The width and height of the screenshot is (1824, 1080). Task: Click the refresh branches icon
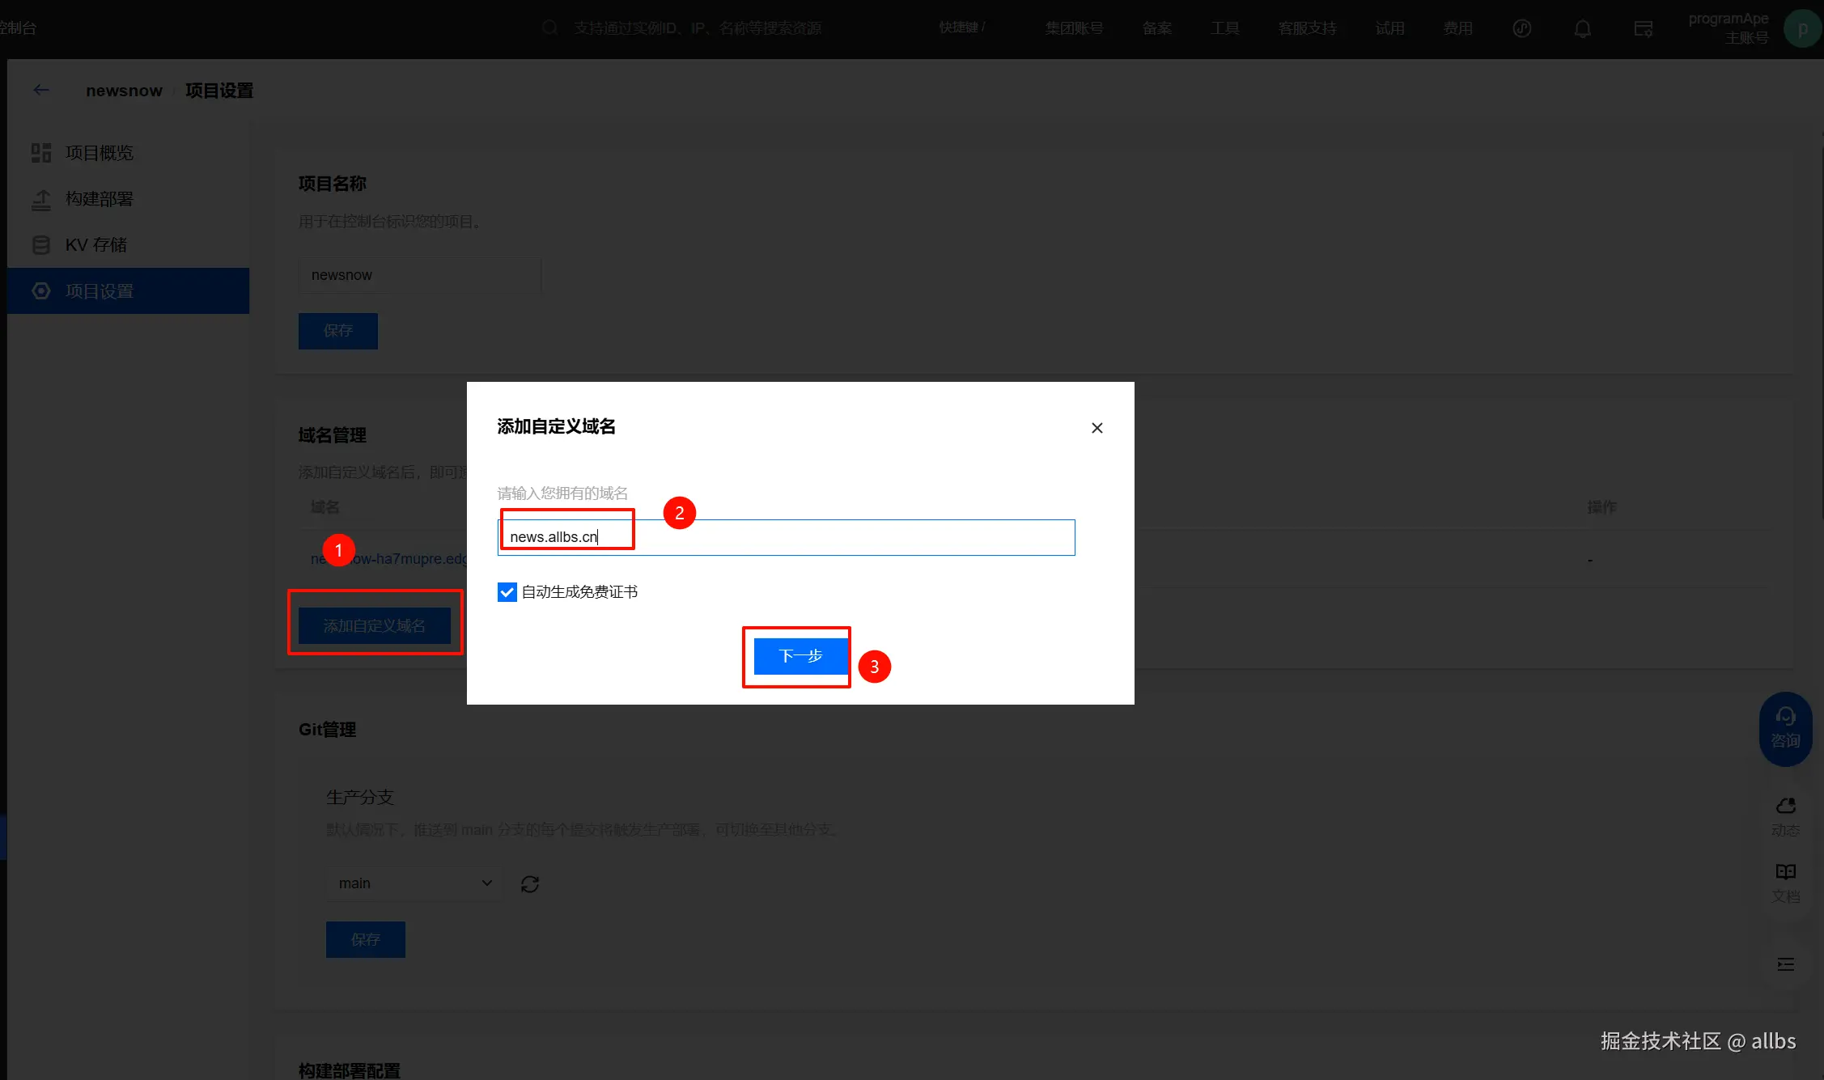[530, 884]
